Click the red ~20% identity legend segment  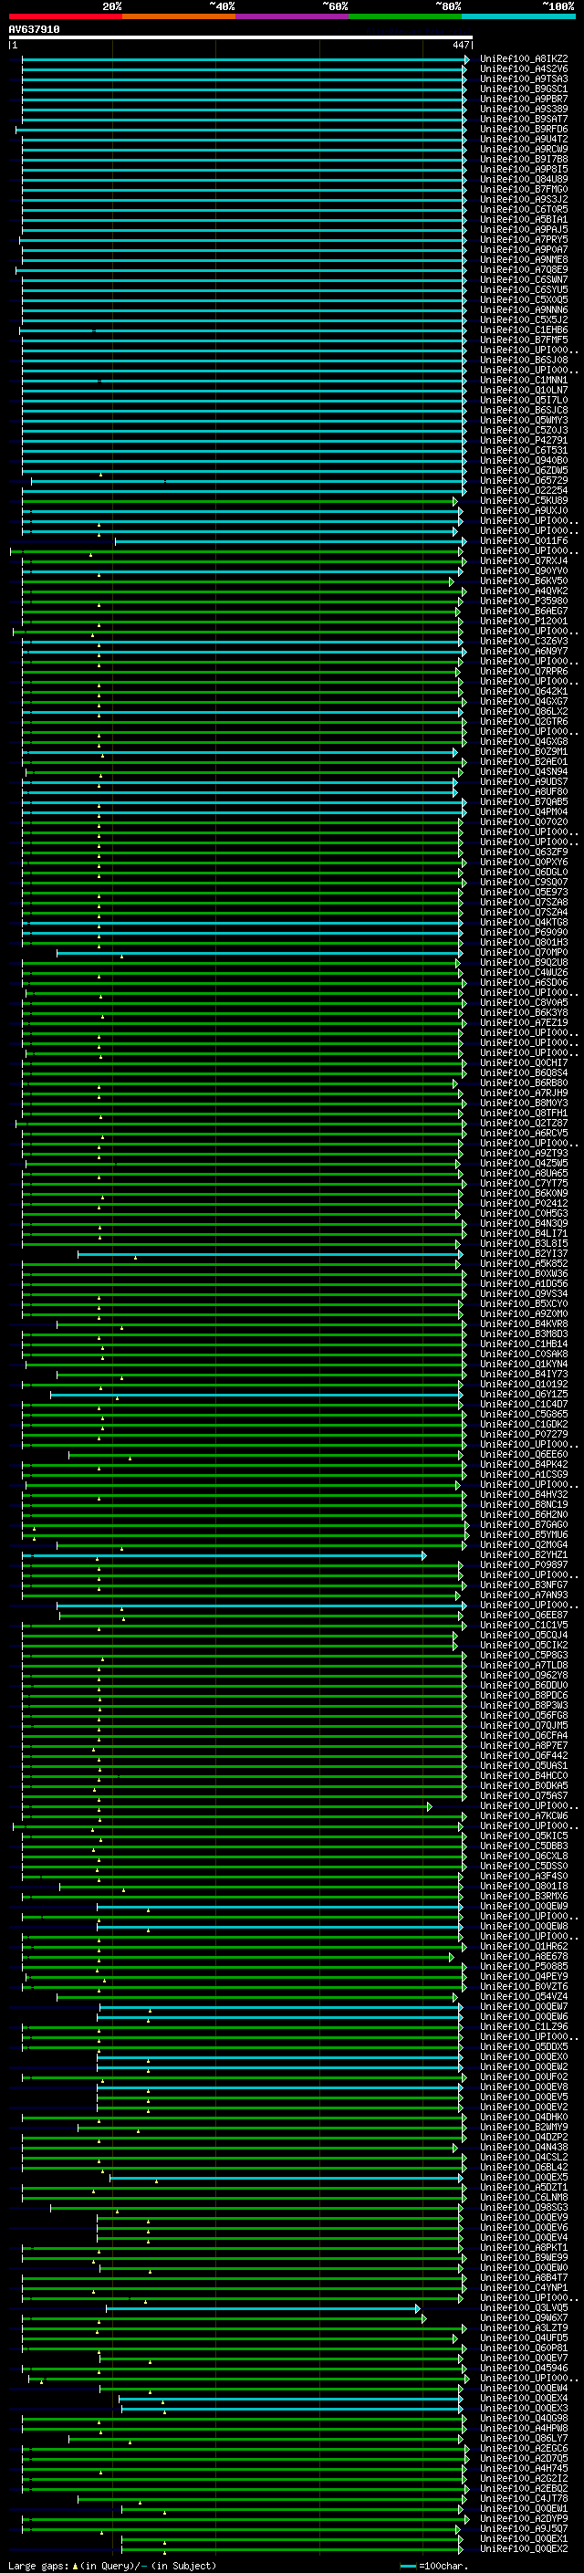tap(66, 16)
